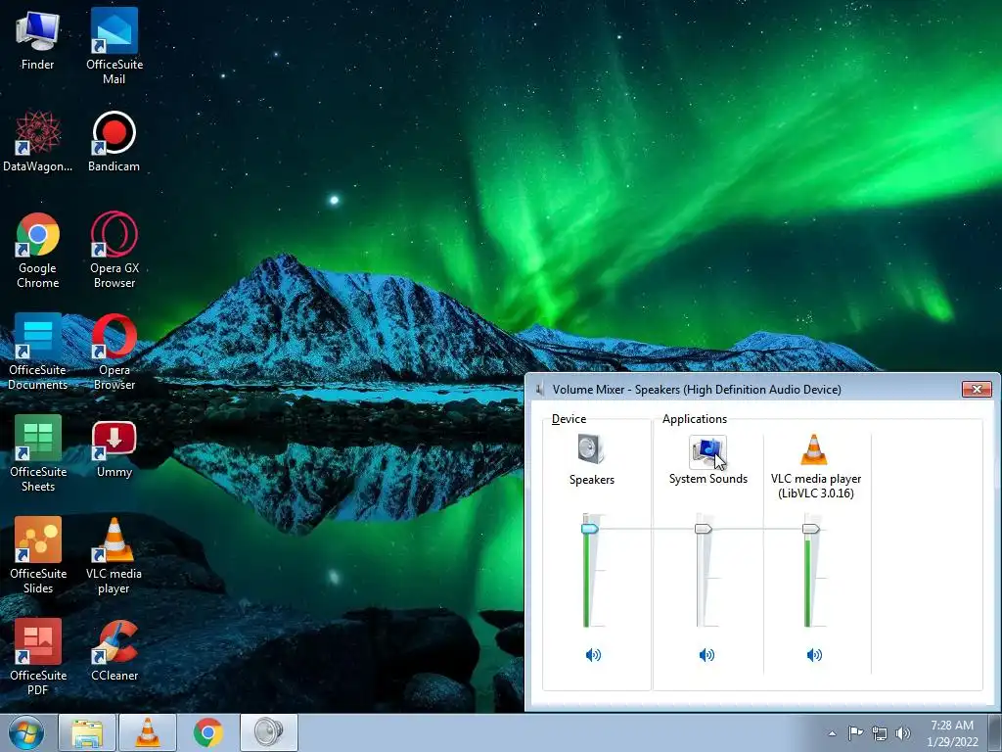This screenshot has width=1002, height=752.
Task: Mute VLC media player audio
Action: [814, 655]
